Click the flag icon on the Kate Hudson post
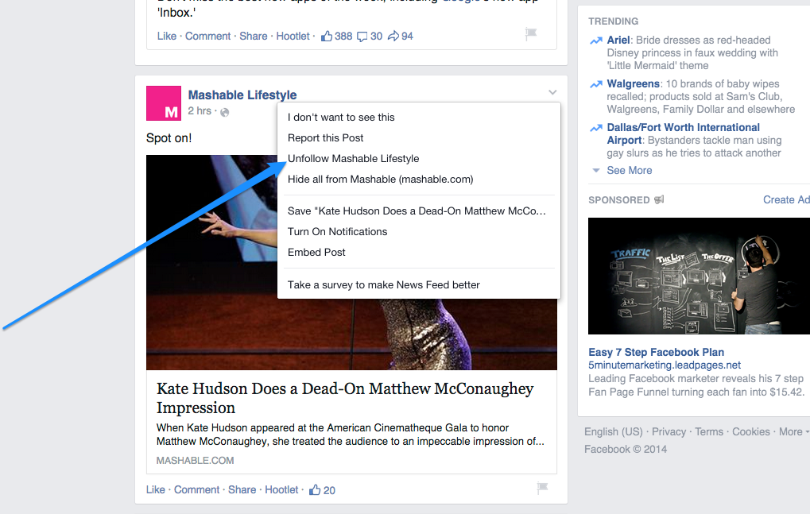 pyautogui.click(x=542, y=488)
